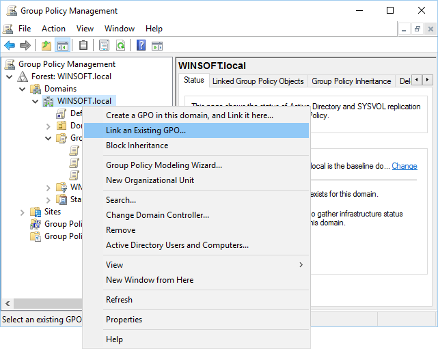Click the Up one level folder icon

click(46, 45)
